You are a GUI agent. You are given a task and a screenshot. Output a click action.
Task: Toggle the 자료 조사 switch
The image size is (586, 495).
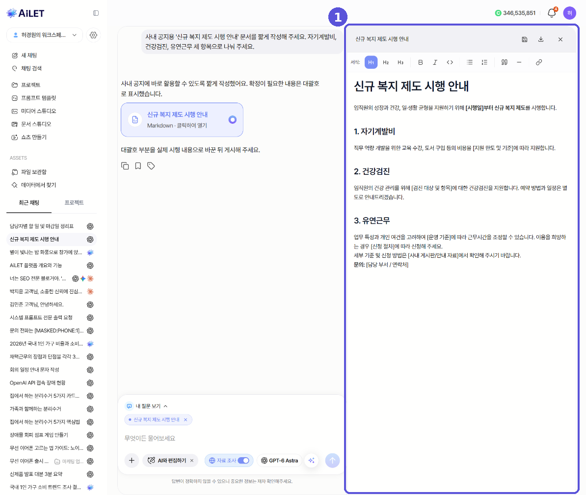(243, 461)
